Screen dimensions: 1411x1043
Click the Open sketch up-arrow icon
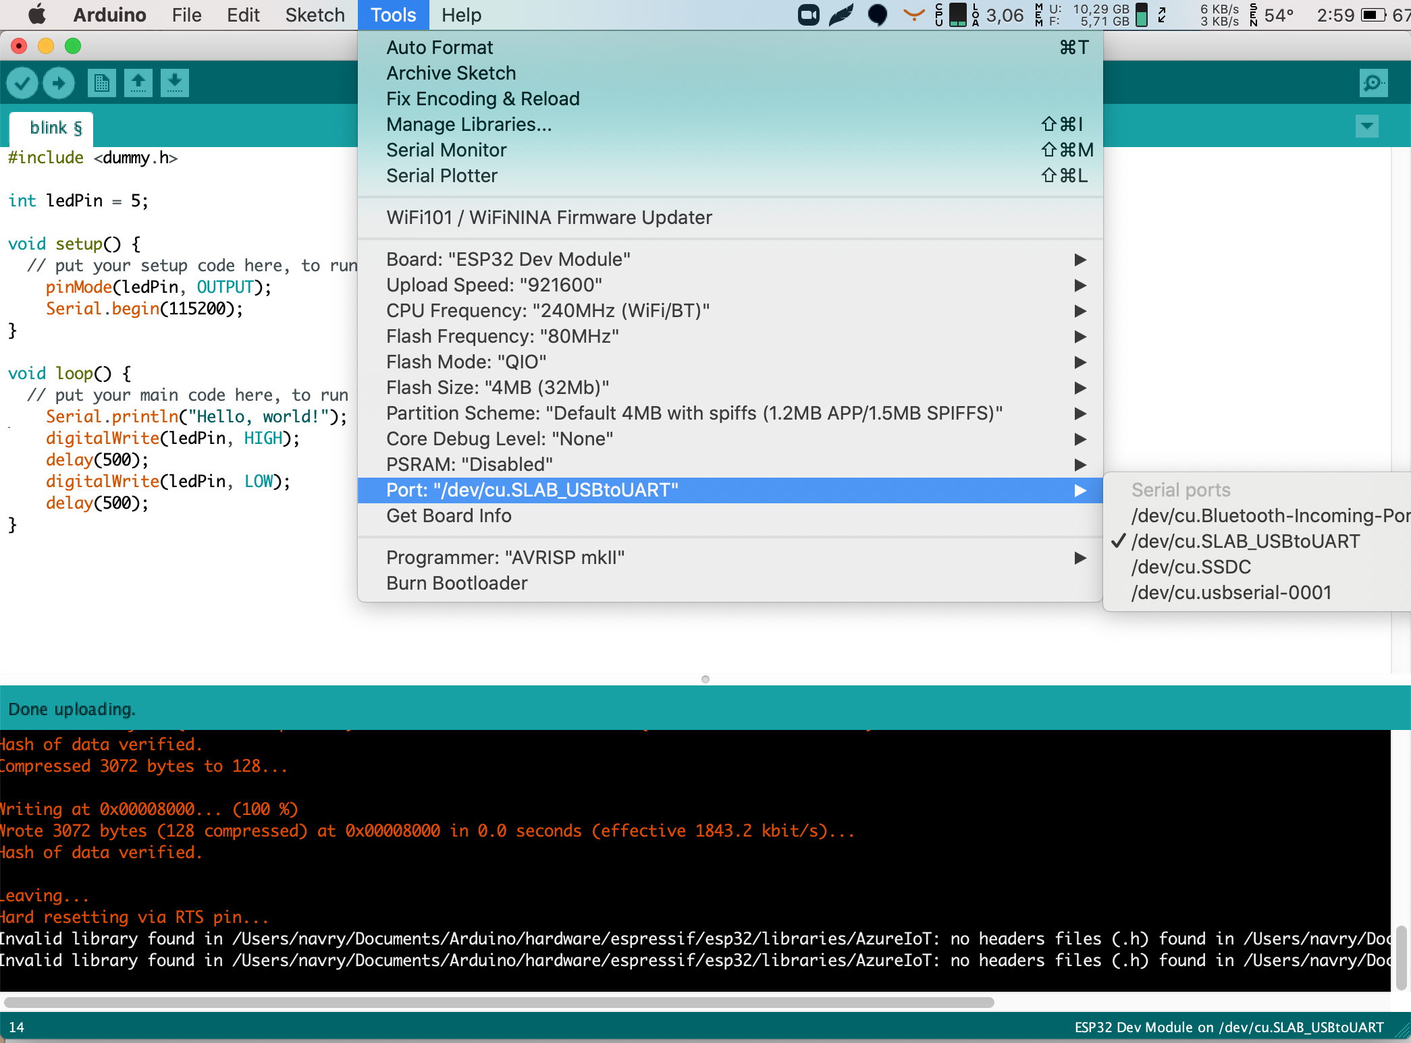138,83
